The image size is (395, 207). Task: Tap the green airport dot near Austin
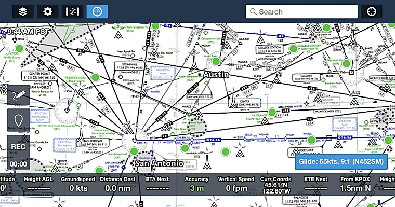pos(216,61)
